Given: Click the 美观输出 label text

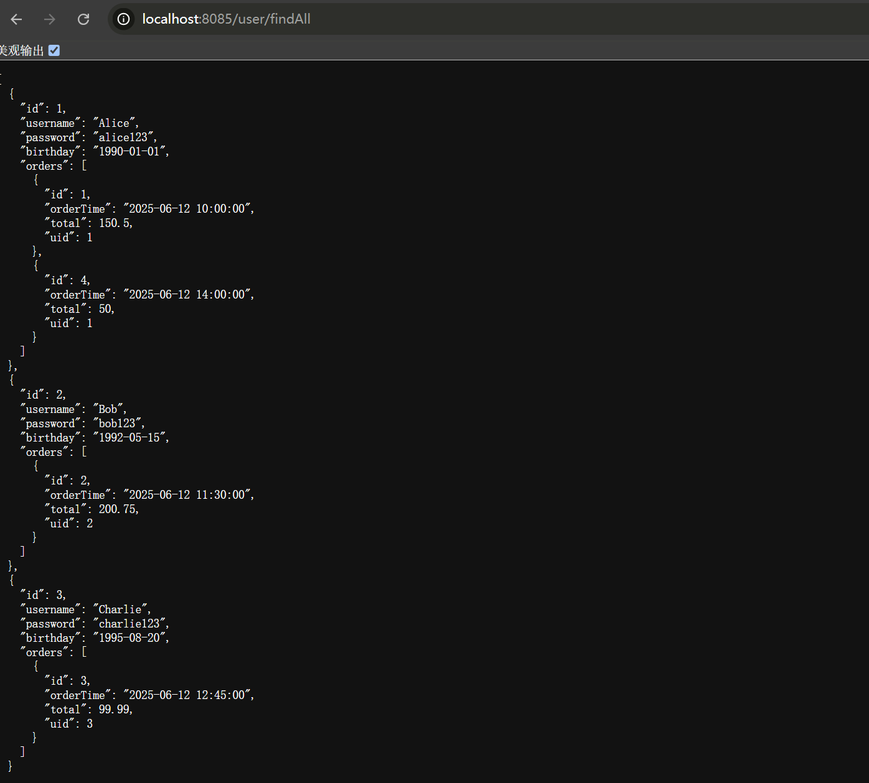Looking at the screenshot, I should point(22,50).
